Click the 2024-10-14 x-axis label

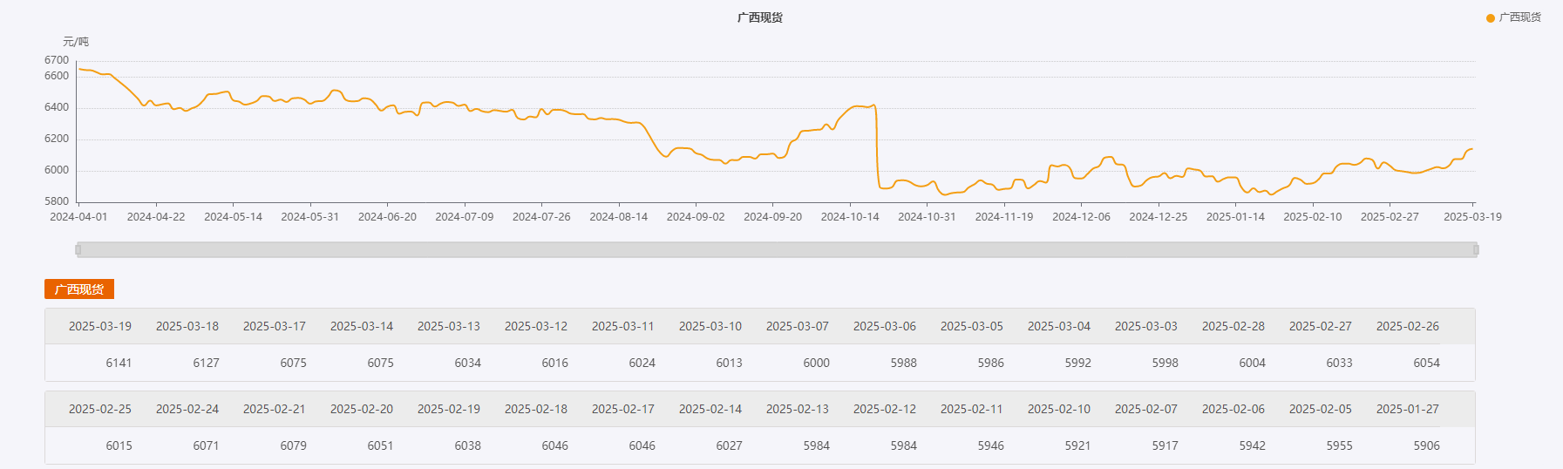850,217
